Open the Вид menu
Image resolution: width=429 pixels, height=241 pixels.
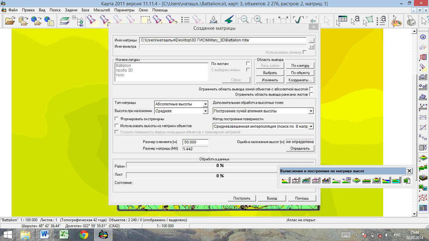pyautogui.click(x=42, y=10)
